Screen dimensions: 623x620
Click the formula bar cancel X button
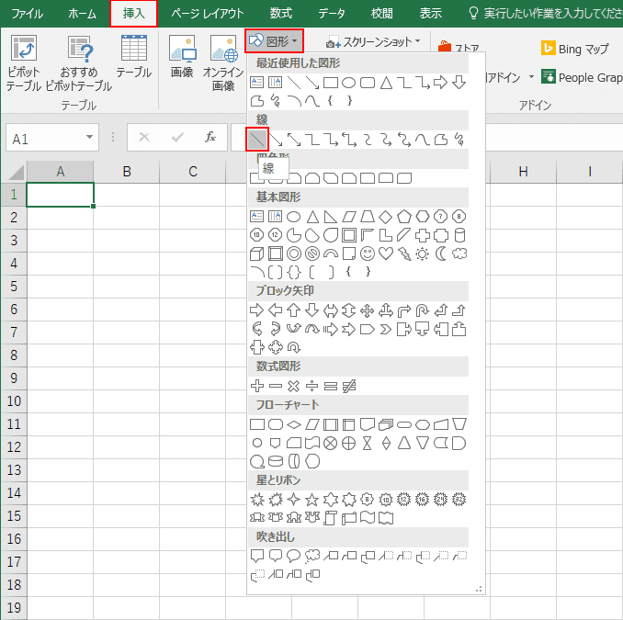[x=144, y=138]
